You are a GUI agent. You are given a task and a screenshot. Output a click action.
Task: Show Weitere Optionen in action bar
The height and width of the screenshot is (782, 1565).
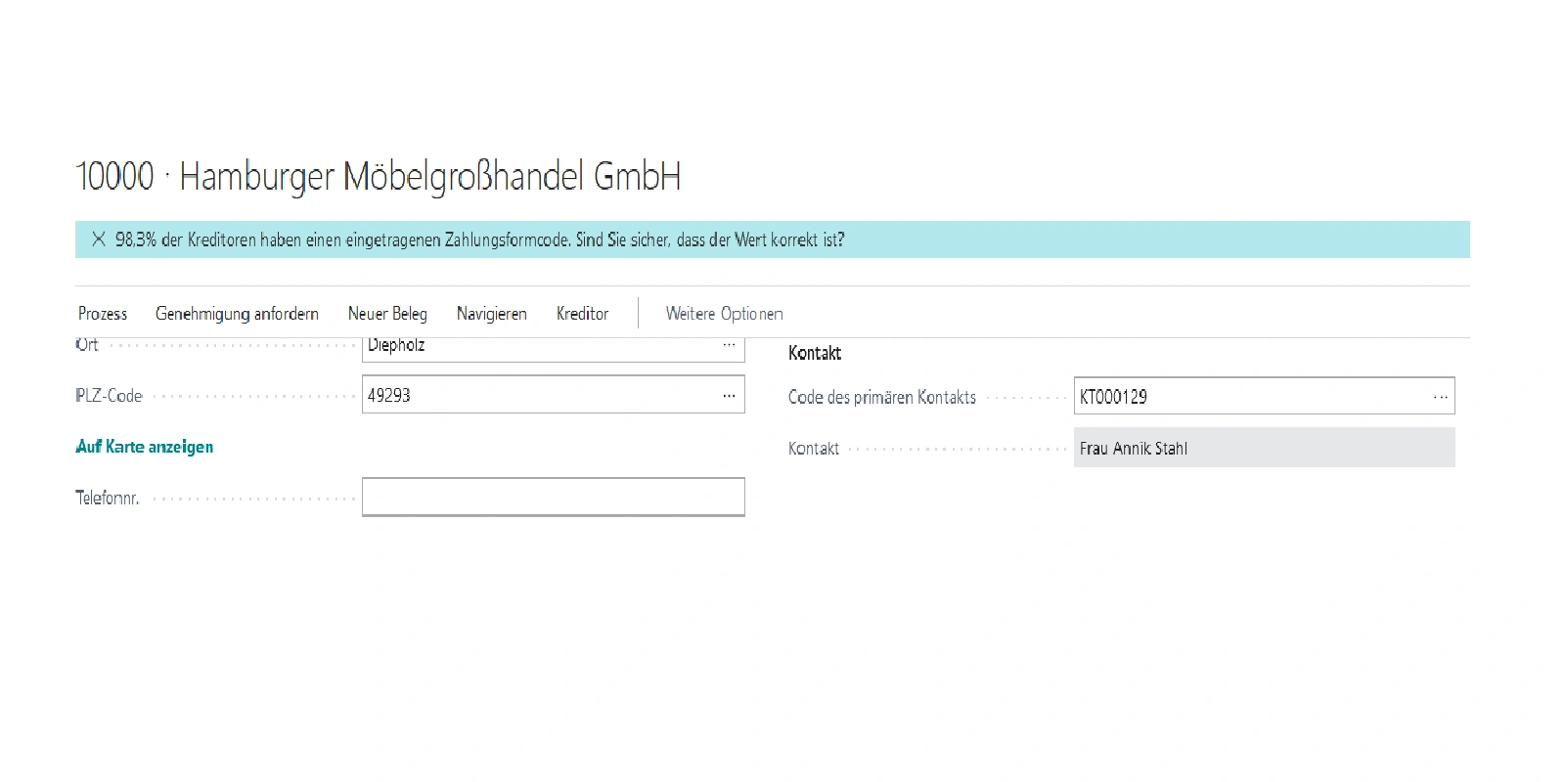[x=724, y=314]
